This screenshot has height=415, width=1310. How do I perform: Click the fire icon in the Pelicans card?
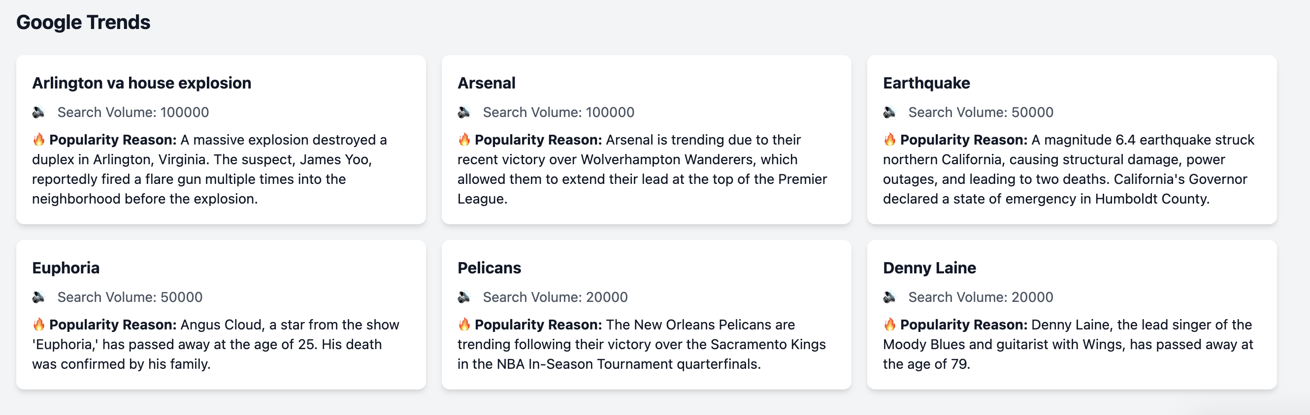click(x=464, y=325)
